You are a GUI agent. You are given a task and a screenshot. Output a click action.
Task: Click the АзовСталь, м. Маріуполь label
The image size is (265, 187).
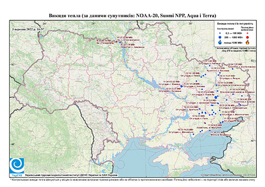pyautogui.click(x=209, y=127)
